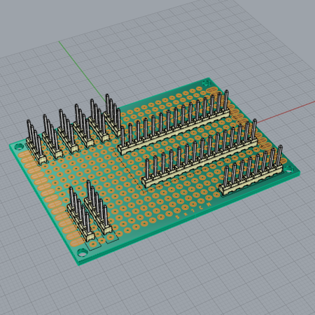Select the middle long pin header row
The width and height of the screenshot is (315, 315).
pyautogui.click(x=199, y=154)
